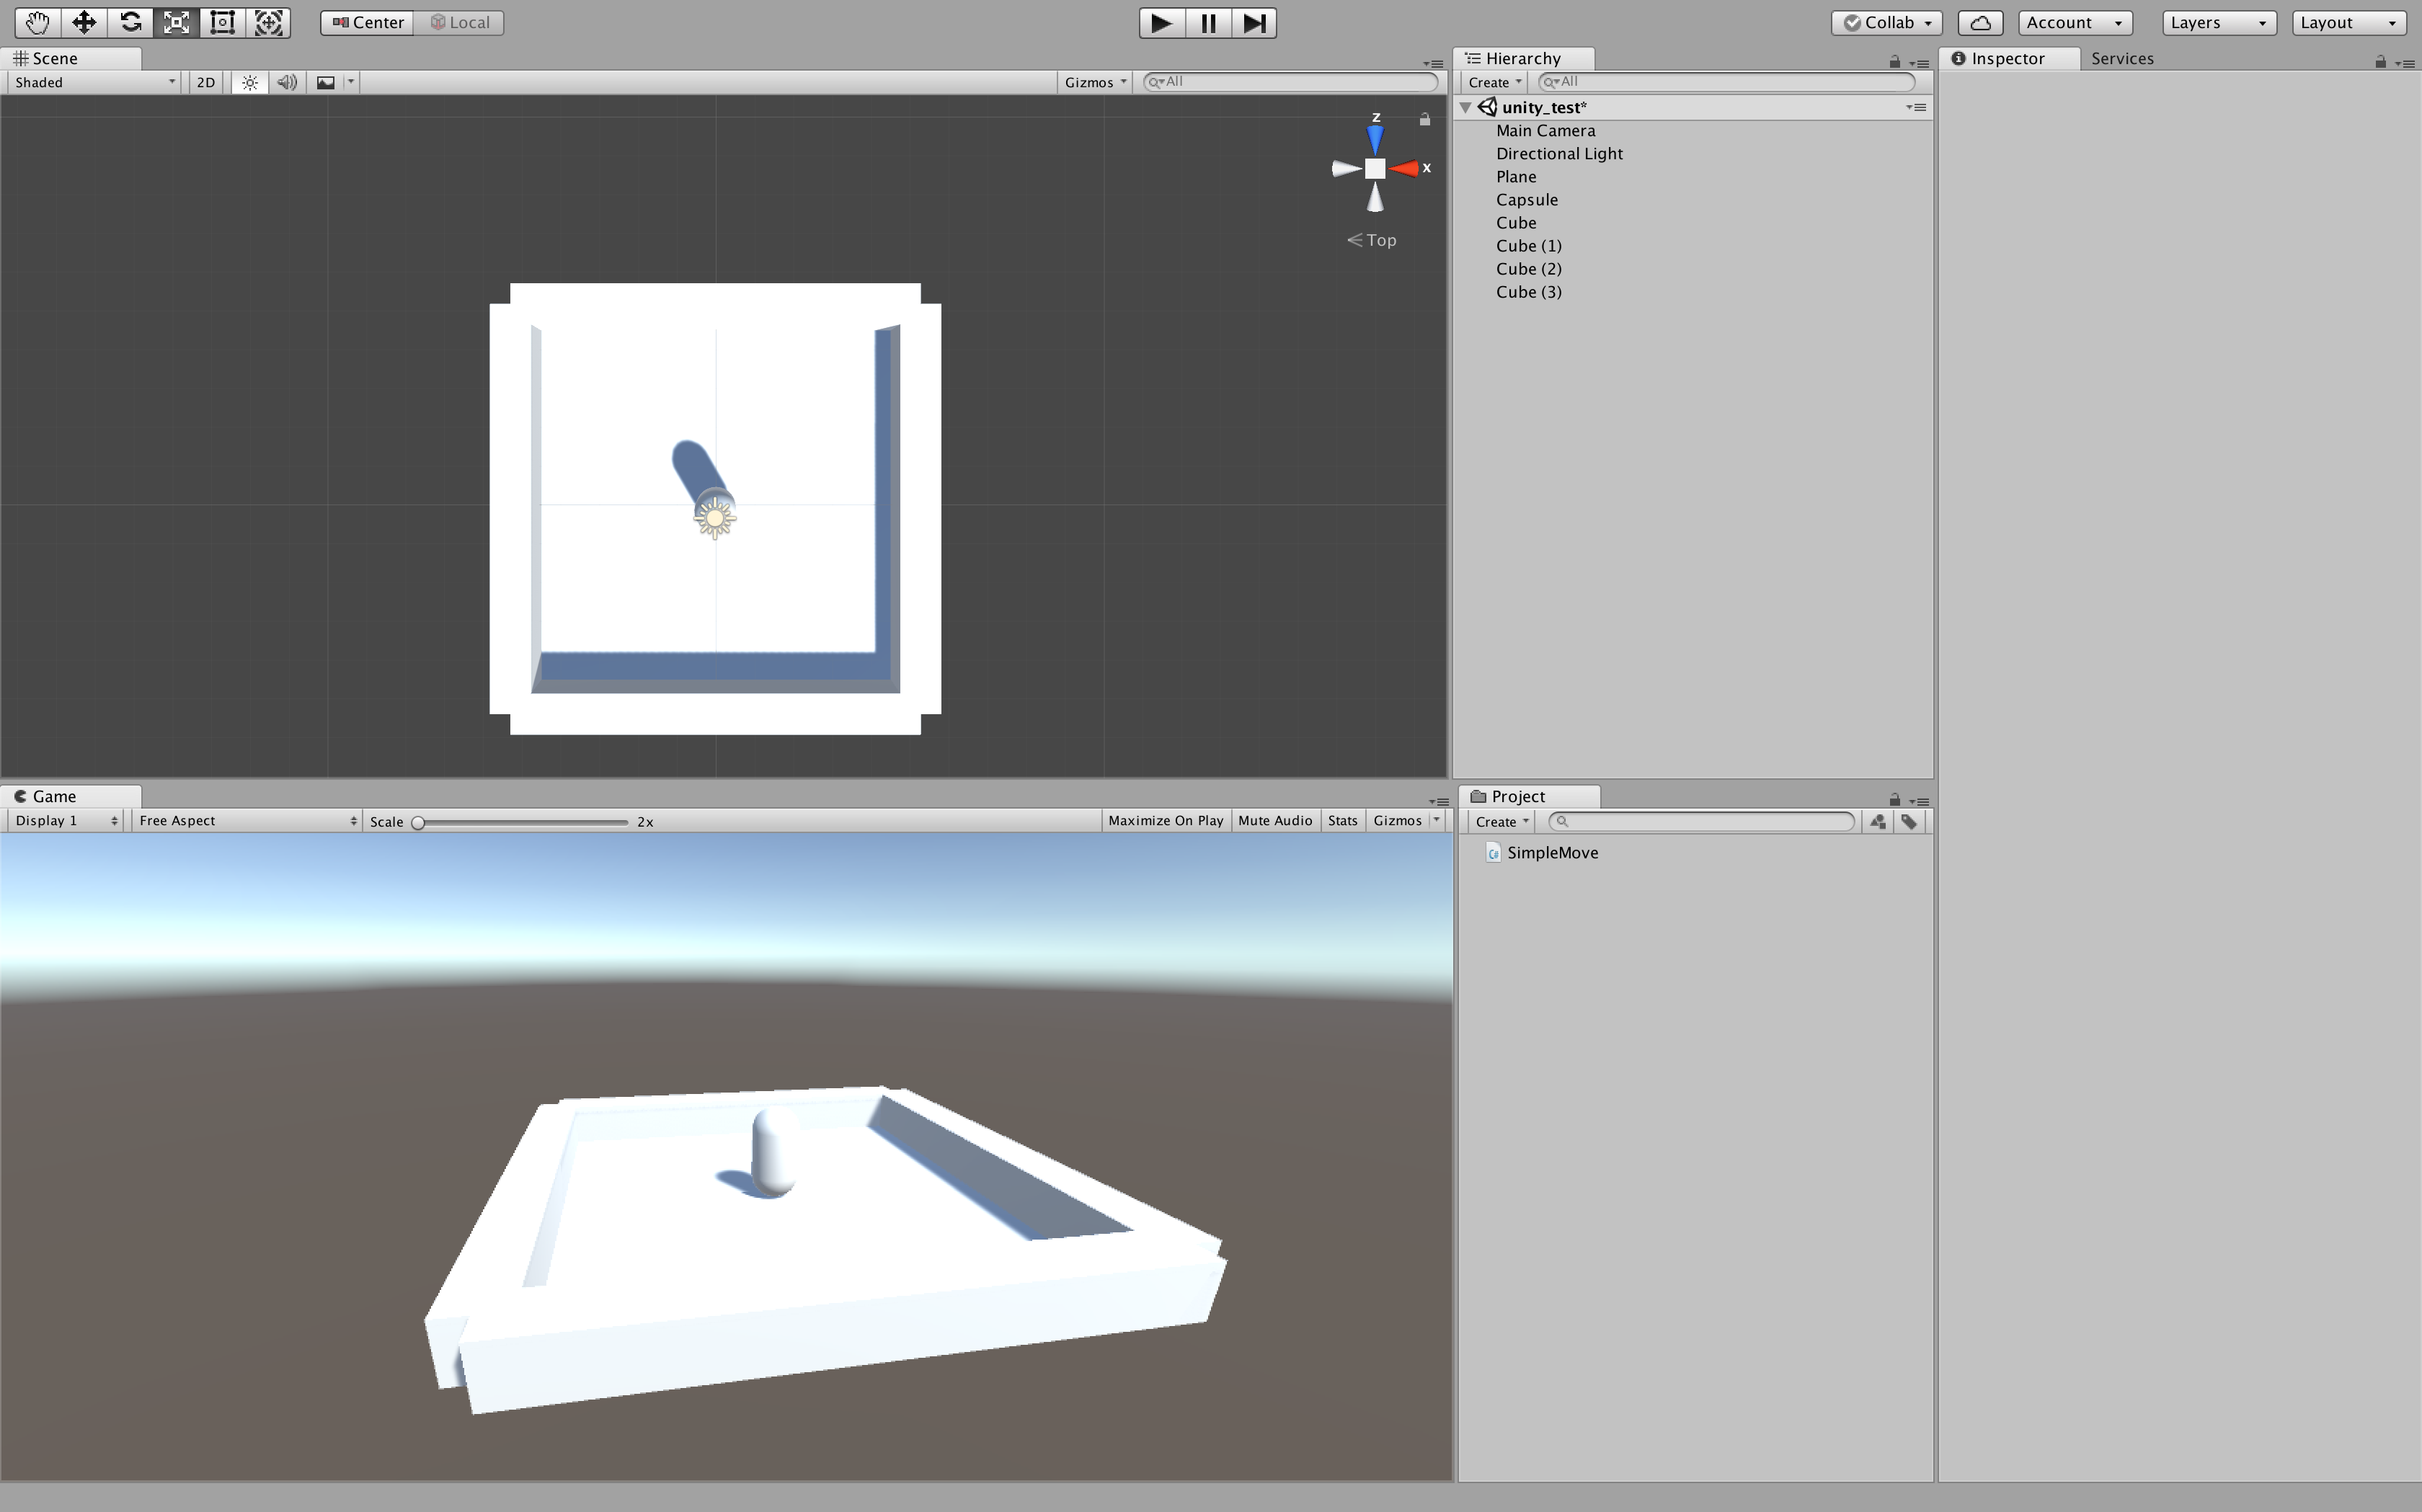Click the Pause button
This screenshot has height=1512, width=2422.
1208,22
